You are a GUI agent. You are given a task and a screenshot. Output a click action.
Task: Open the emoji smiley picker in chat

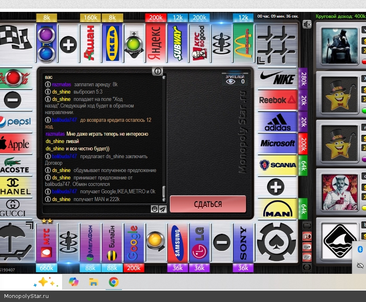coord(154,209)
